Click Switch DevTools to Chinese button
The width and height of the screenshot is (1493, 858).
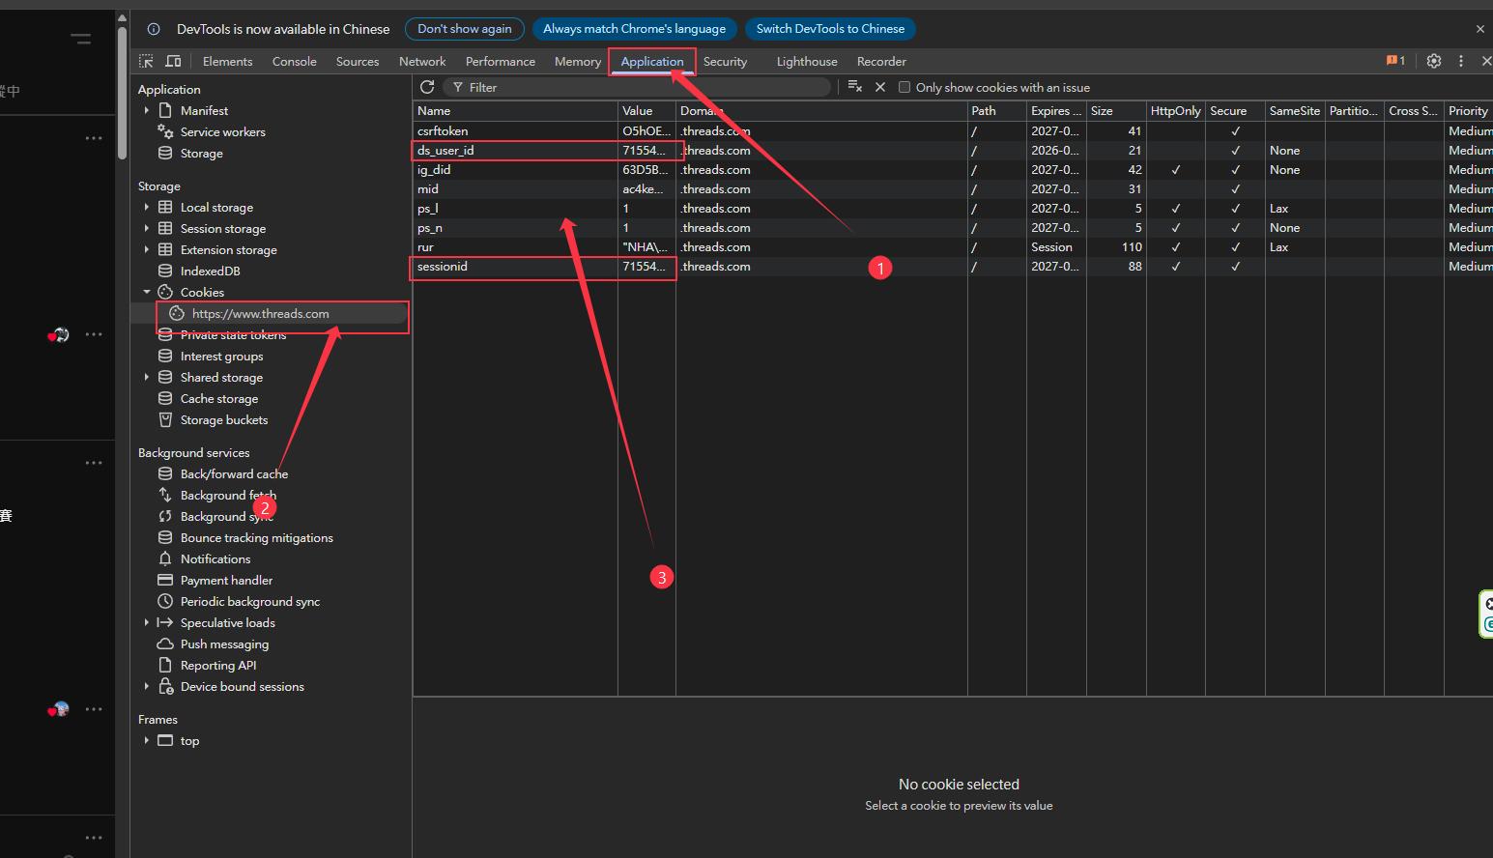tap(830, 29)
